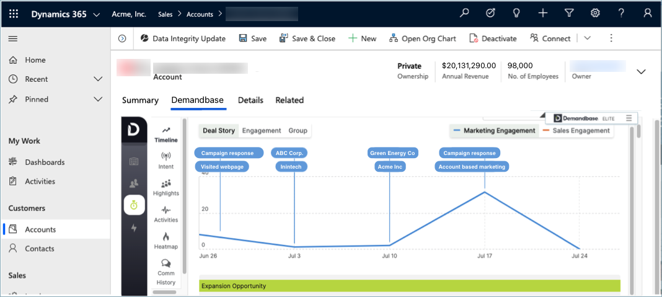Open the Comm History section
Viewport: 662px width, 297px height.
pyautogui.click(x=166, y=272)
